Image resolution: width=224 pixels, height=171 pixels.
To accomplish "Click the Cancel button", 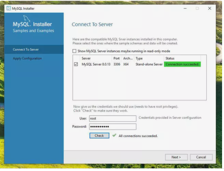I will tap(201, 157).
